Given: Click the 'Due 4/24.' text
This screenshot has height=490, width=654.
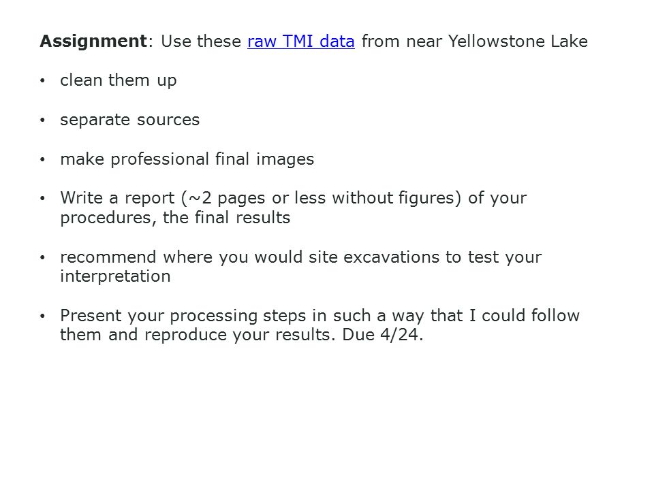Looking at the screenshot, I should coord(382,335).
